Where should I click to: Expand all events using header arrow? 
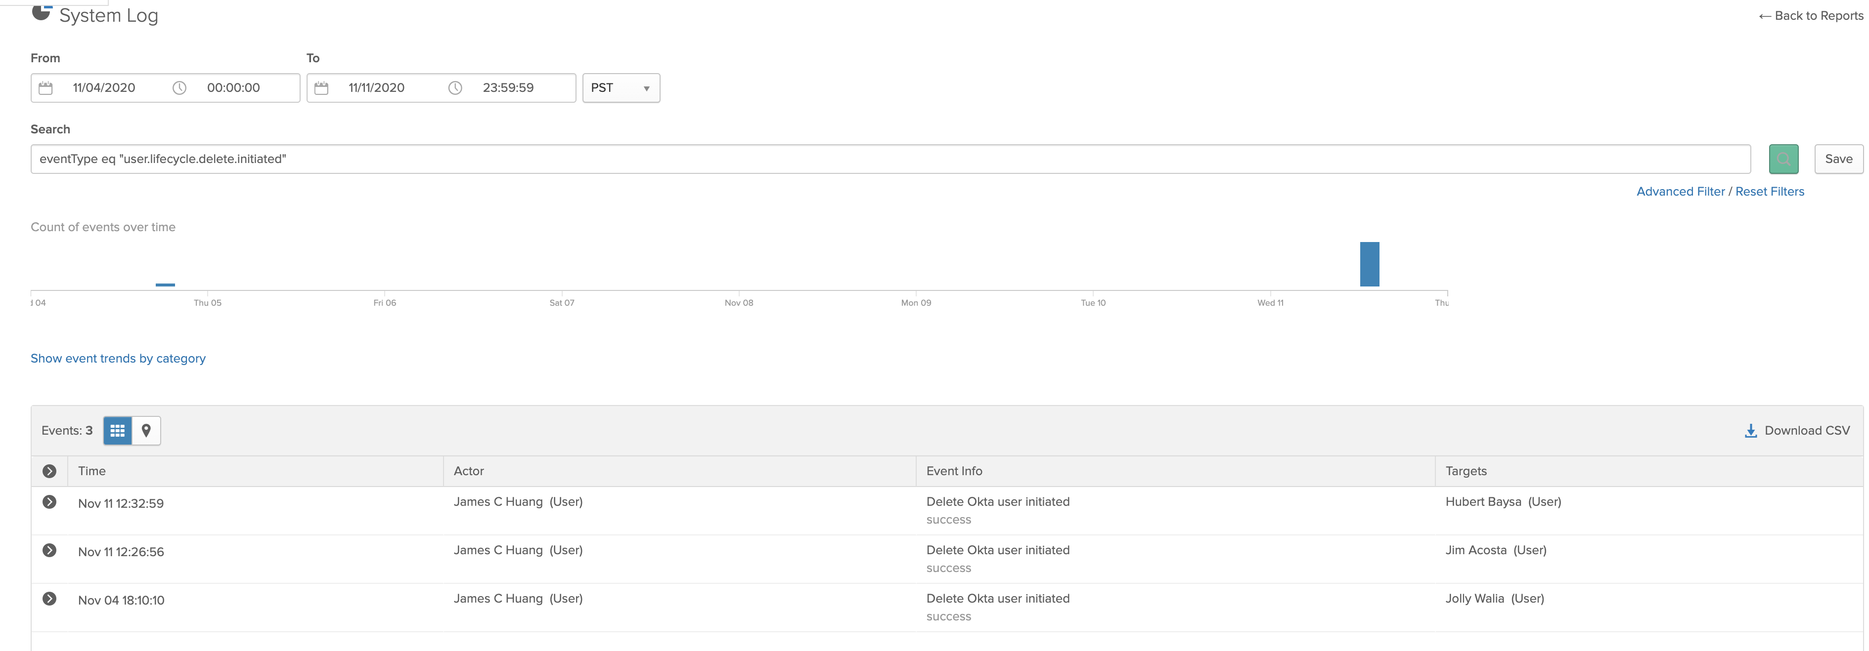(x=49, y=471)
